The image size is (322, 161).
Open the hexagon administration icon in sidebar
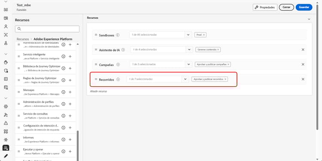point(6,106)
